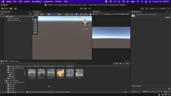Click Assets in the breadcrumb path
The width and height of the screenshot is (171, 96).
pyautogui.click(x=29, y=66)
